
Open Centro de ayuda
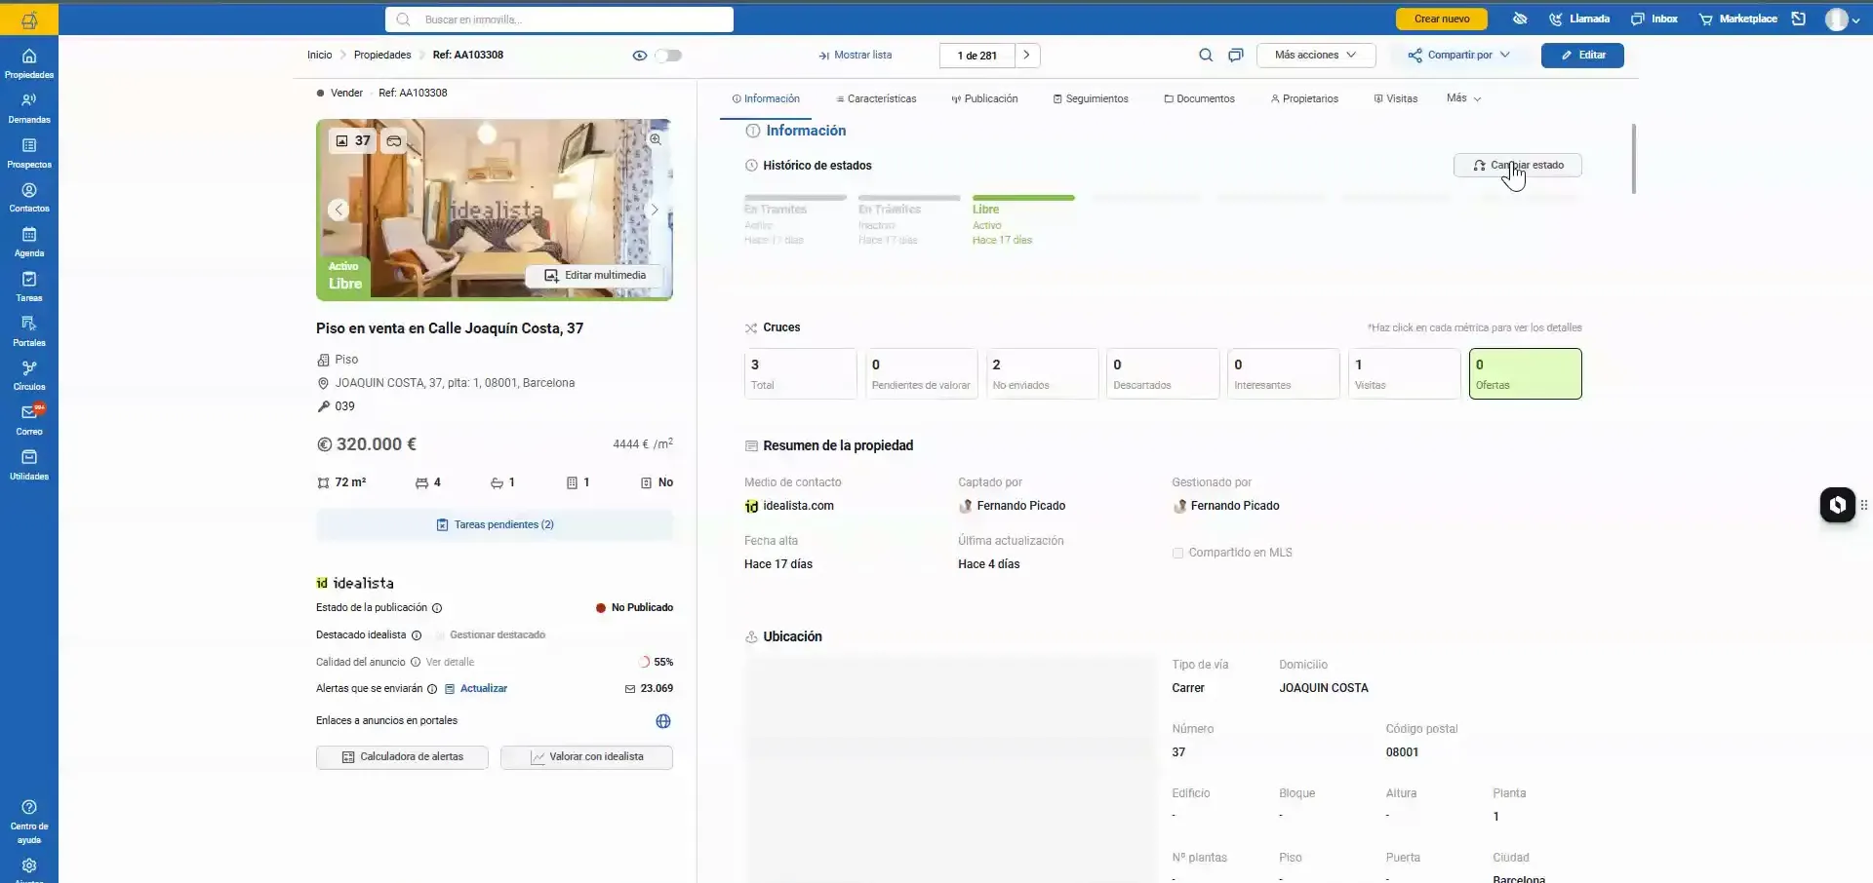coord(29,822)
